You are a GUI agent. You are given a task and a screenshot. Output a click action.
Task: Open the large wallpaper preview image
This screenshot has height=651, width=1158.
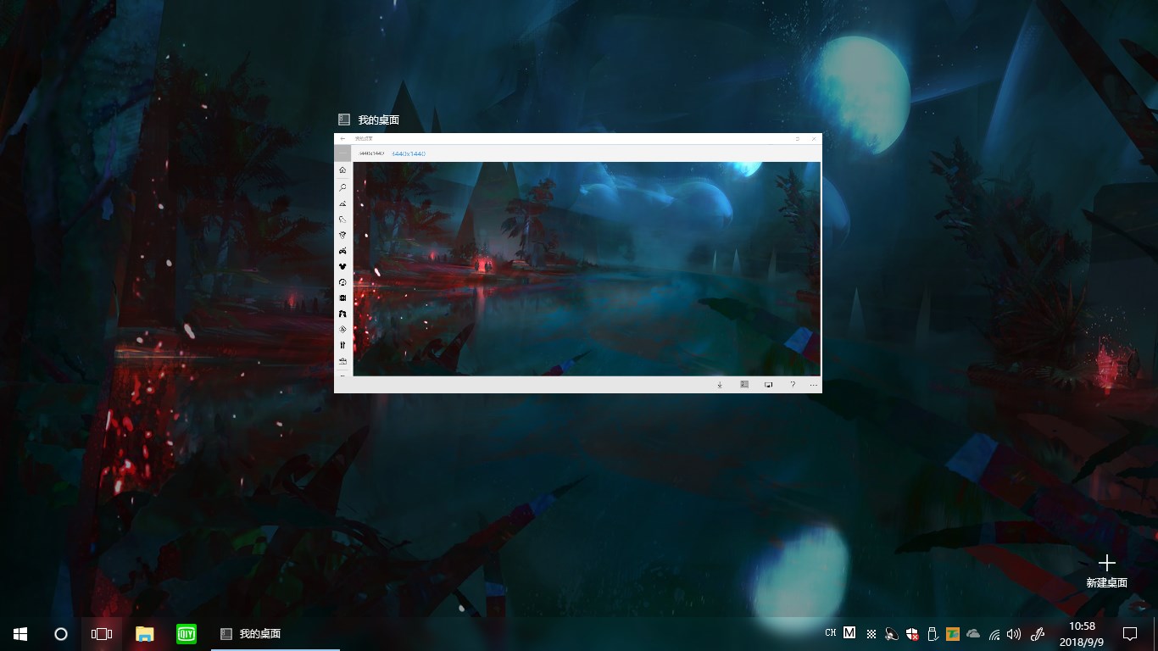point(587,269)
